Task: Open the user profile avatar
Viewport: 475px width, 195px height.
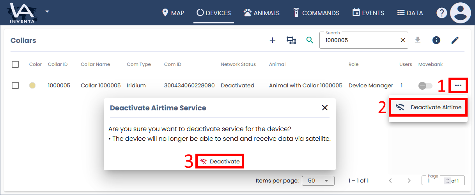Action: (461, 13)
